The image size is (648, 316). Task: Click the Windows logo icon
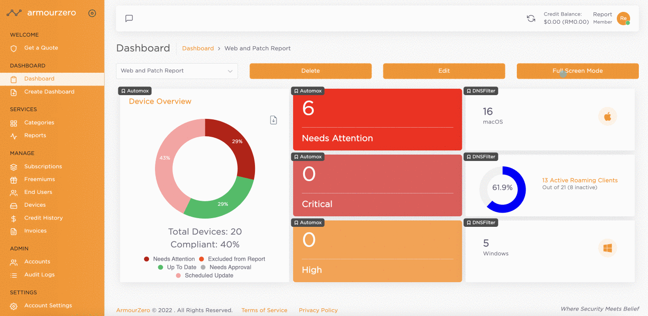point(608,248)
